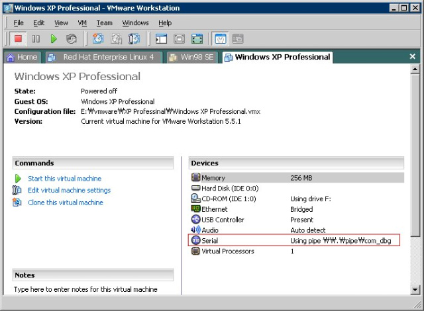Viewport: 424px width, 311px height.
Task: Click the Using drive F: value
Action: pyautogui.click(x=311, y=199)
